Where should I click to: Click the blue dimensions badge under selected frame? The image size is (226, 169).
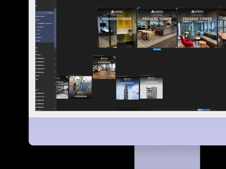[157, 50]
